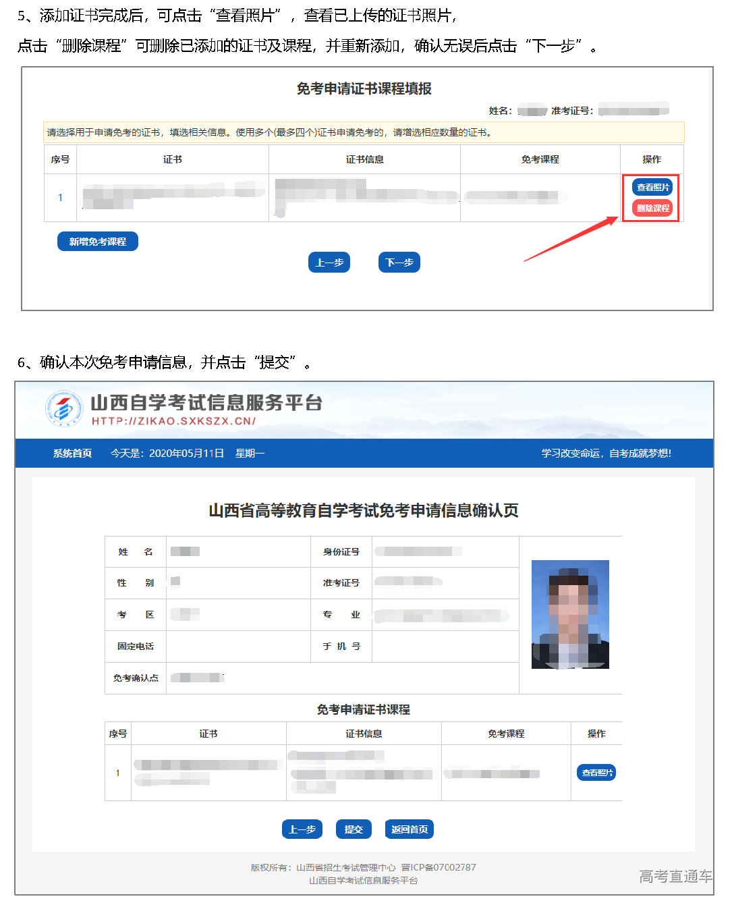Click the 高考直通车 watermark text
Screen dimensions: 732x903
pos(675,877)
